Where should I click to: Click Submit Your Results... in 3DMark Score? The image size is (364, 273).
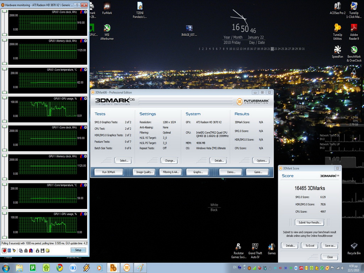310,223
